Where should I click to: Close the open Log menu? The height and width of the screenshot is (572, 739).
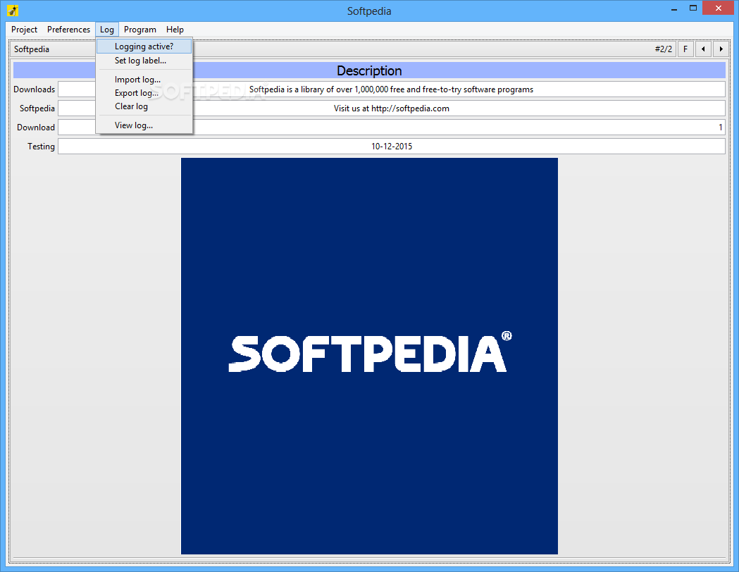point(107,29)
